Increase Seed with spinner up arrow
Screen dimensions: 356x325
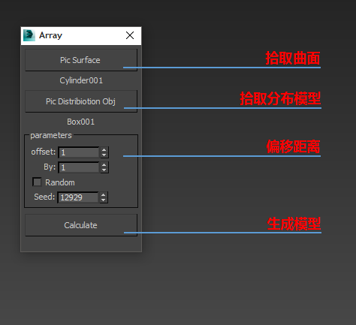[x=104, y=195]
